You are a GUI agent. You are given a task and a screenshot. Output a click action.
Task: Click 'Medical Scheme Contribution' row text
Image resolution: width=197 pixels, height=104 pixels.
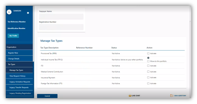[x=52, y=72]
